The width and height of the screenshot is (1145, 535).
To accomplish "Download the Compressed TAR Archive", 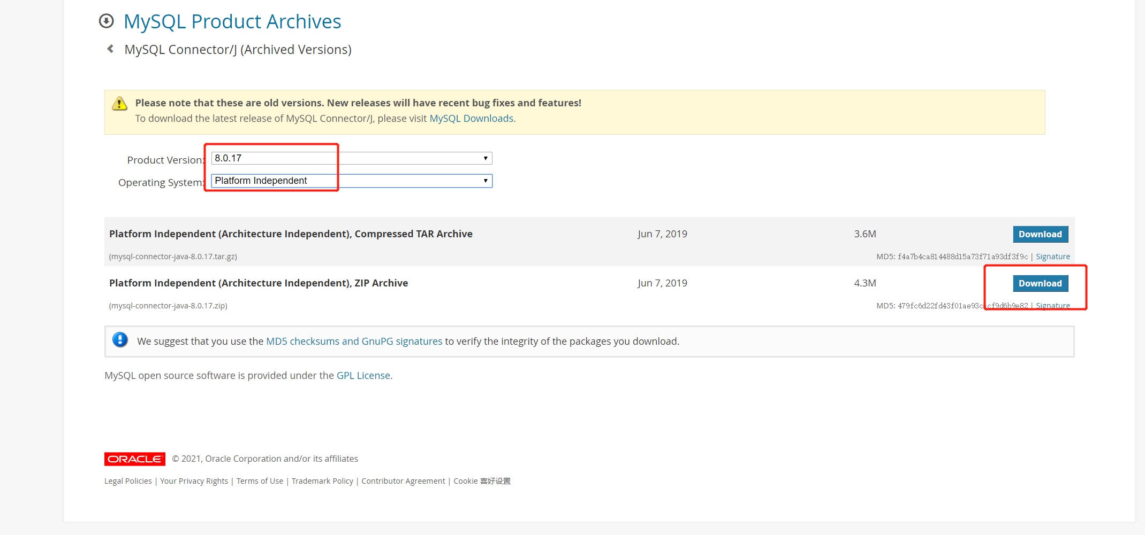I will [1040, 234].
